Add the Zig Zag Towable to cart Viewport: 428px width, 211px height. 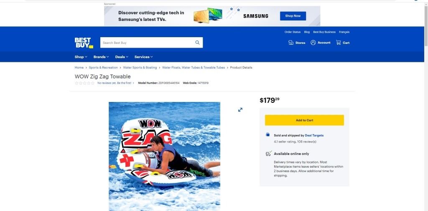coord(304,120)
